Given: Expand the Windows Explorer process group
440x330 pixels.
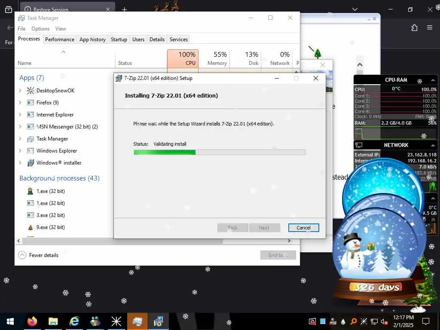Looking at the screenshot, I should tap(20, 151).
